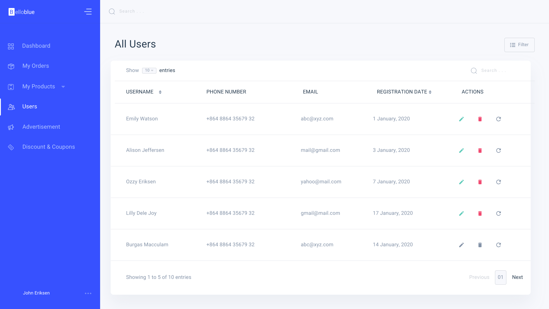The width and height of the screenshot is (549, 309).
Task: Focus the top bar Search field
Action: click(x=132, y=11)
